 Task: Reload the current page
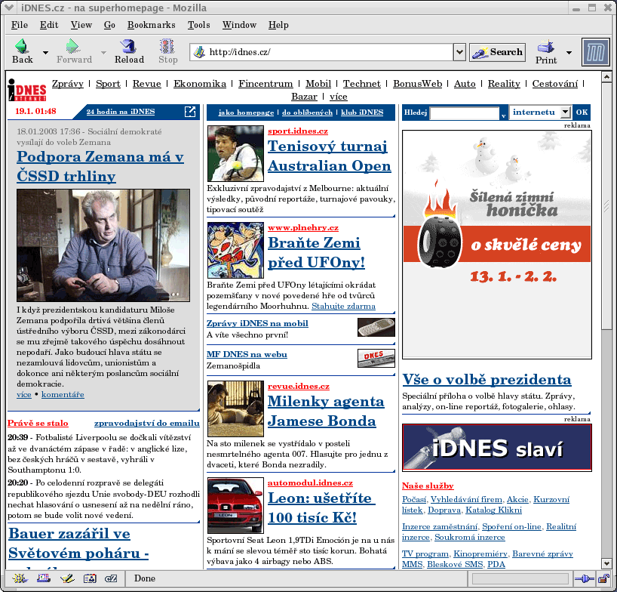click(x=129, y=51)
